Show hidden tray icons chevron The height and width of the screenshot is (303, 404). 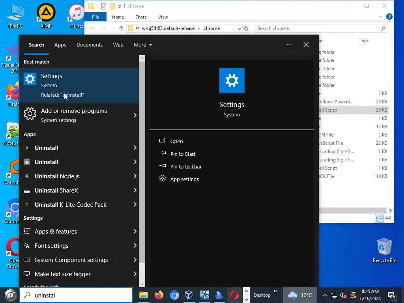click(325, 295)
